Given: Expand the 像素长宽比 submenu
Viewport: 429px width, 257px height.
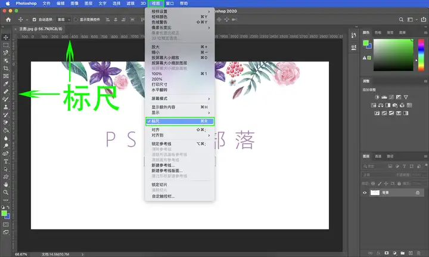Looking at the screenshot, I should coord(180,27).
